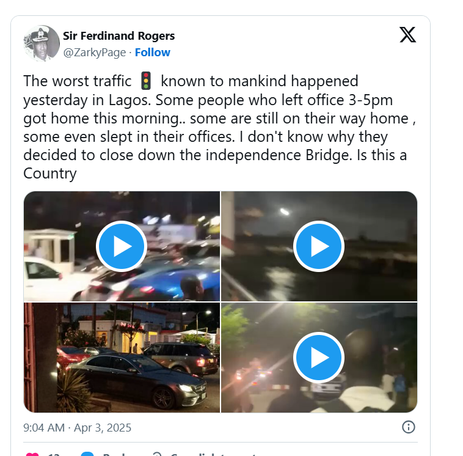Play the top-right dark road video

tap(319, 246)
